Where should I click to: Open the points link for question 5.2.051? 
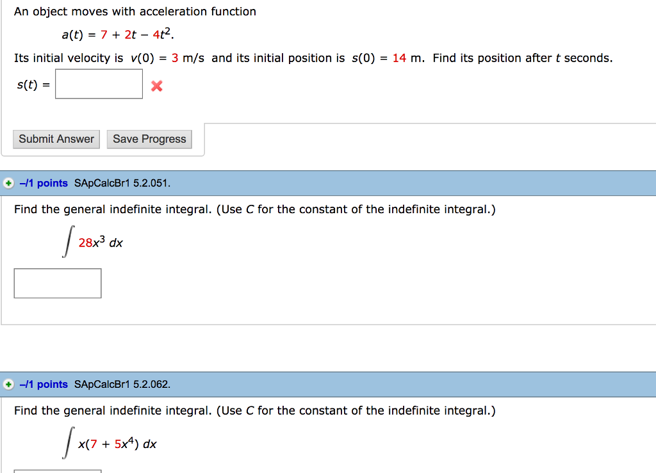coord(44,183)
